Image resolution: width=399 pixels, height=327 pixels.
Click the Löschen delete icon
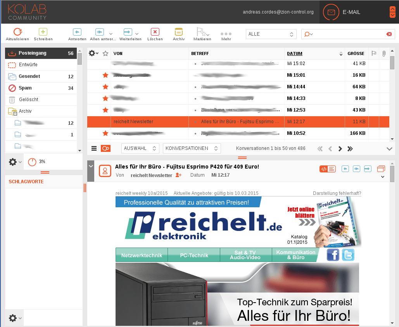155,31
